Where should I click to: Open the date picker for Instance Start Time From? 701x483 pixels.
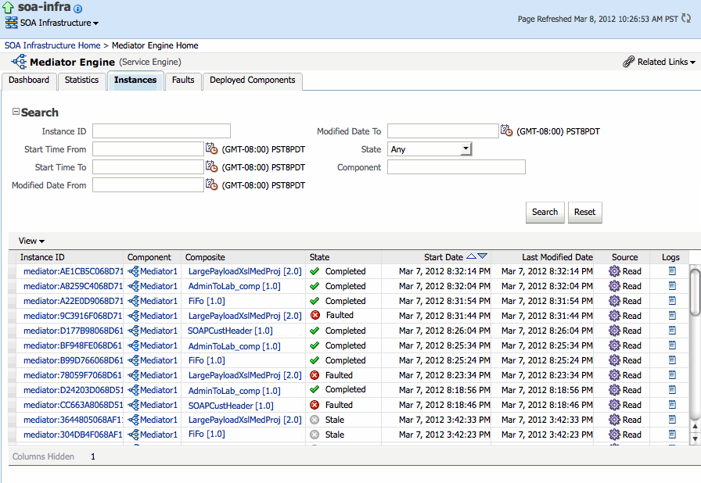[212, 148]
